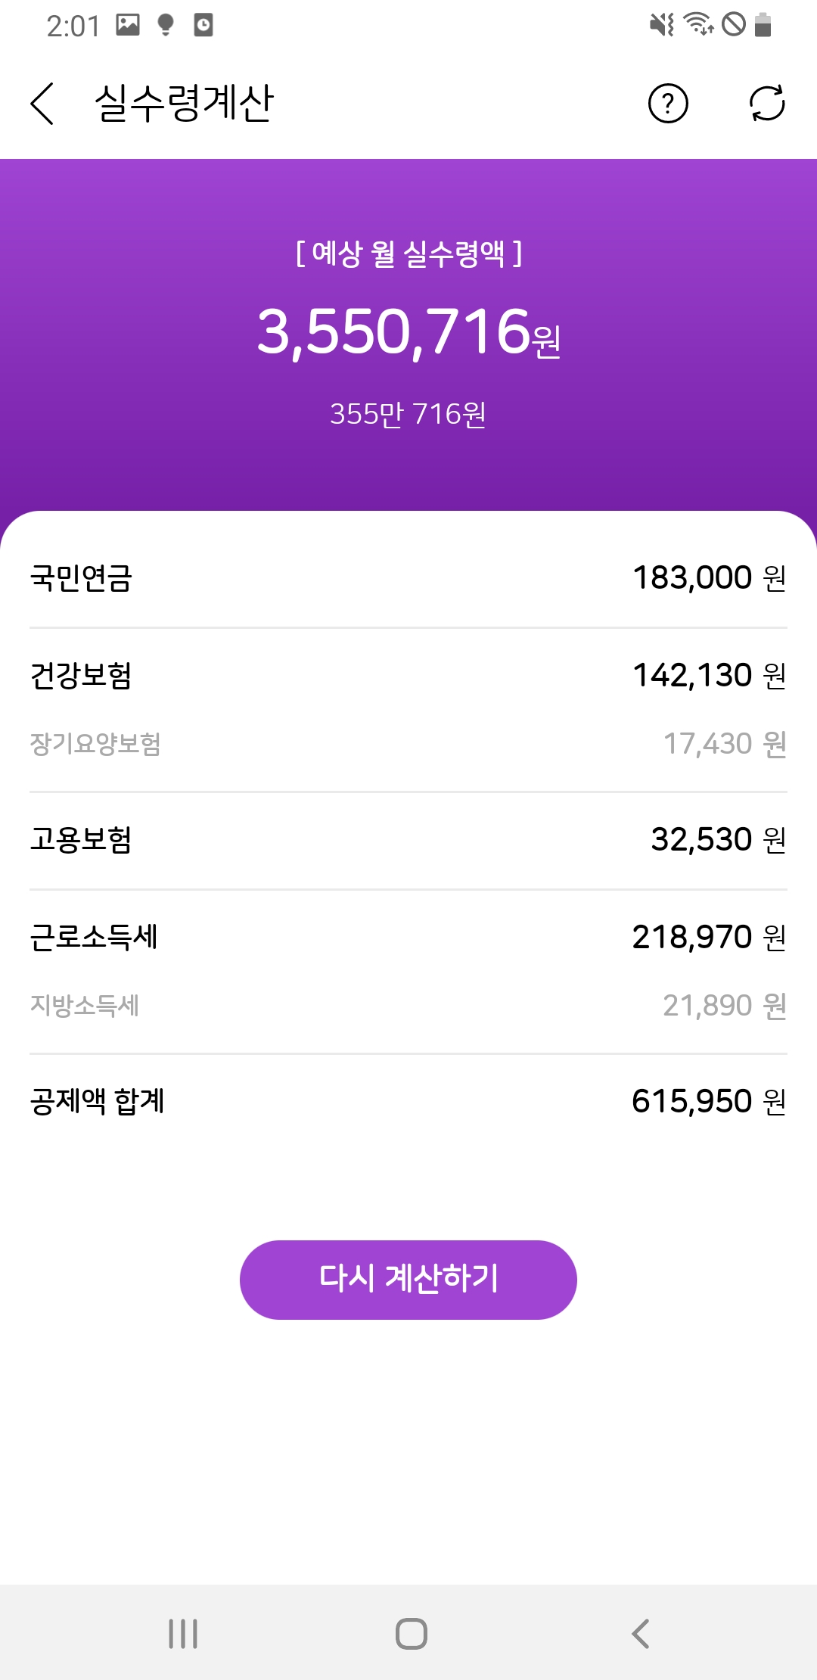
Task: Tap the battery status icon
Action: [x=763, y=25]
